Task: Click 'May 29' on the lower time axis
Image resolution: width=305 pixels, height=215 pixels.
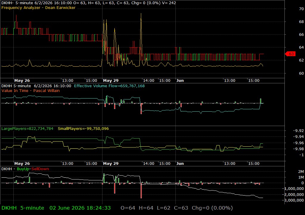Action: click(x=111, y=164)
